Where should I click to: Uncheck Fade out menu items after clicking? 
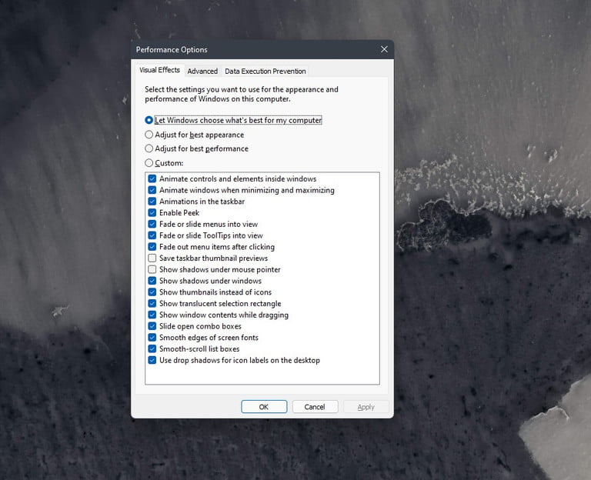(x=152, y=247)
